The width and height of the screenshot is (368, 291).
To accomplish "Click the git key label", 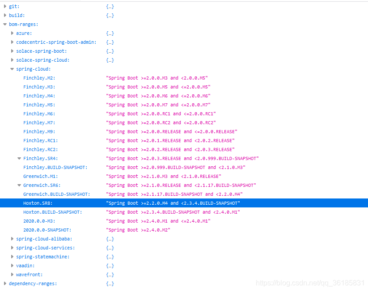I will [x=14, y=6].
